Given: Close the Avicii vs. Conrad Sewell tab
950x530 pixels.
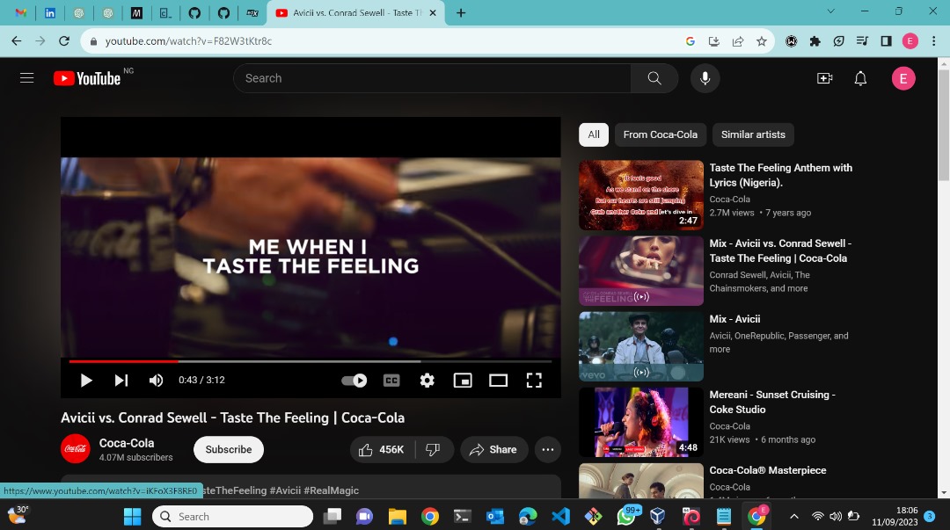Looking at the screenshot, I should (x=433, y=12).
